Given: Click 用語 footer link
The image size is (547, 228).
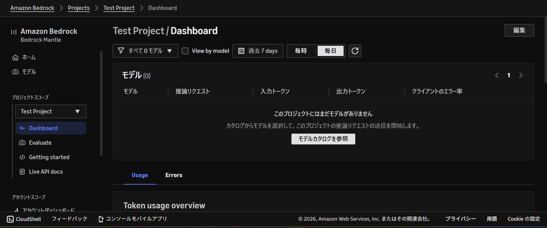Looking at the screenshot, I should point(492,219).
